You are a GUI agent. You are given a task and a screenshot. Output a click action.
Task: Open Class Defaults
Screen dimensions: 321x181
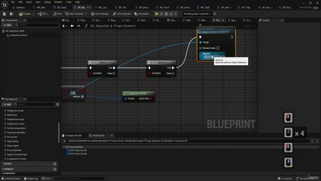point(121,14)
